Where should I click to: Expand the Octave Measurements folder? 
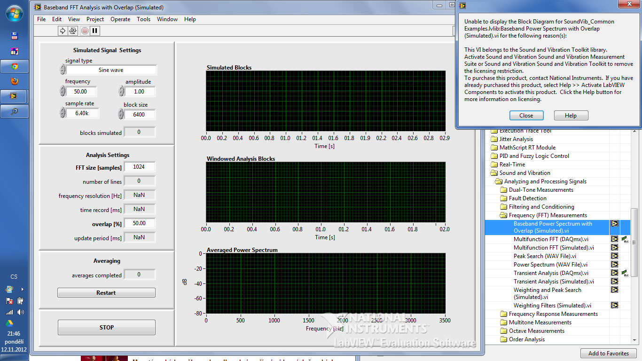[x=503, y=331]
